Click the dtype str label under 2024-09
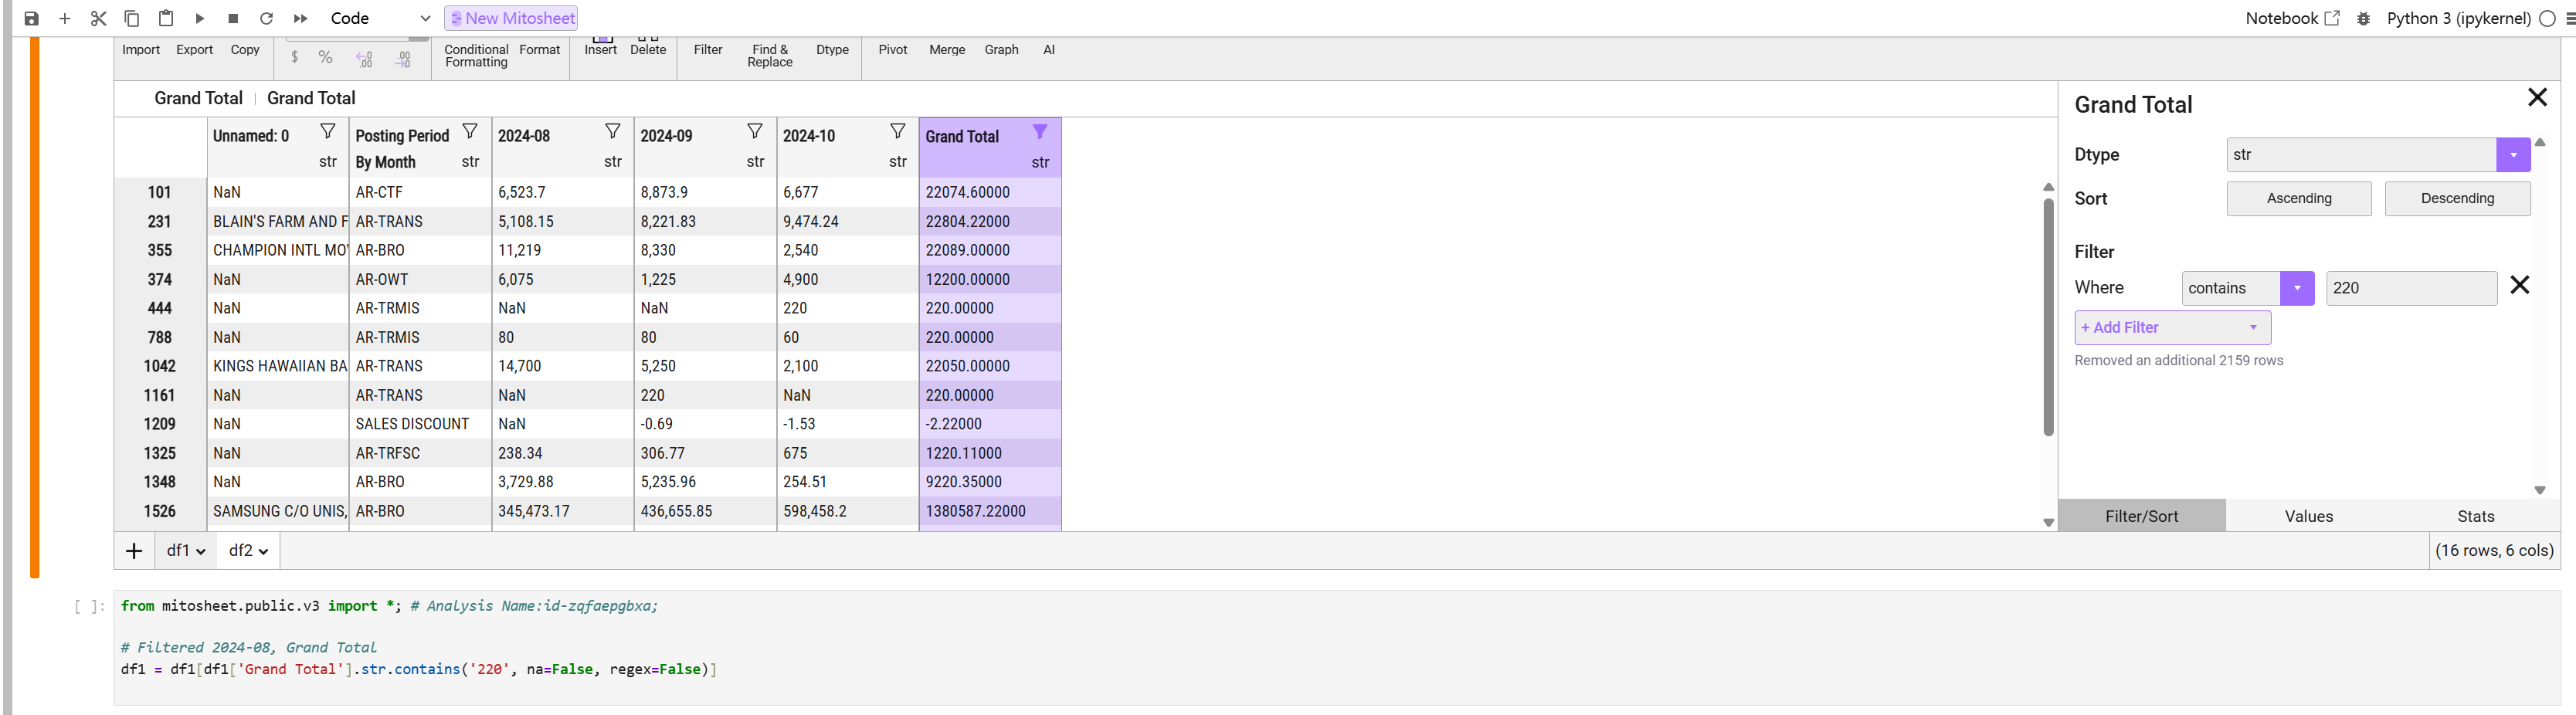The image size is (2576, 715). (755, 162)
